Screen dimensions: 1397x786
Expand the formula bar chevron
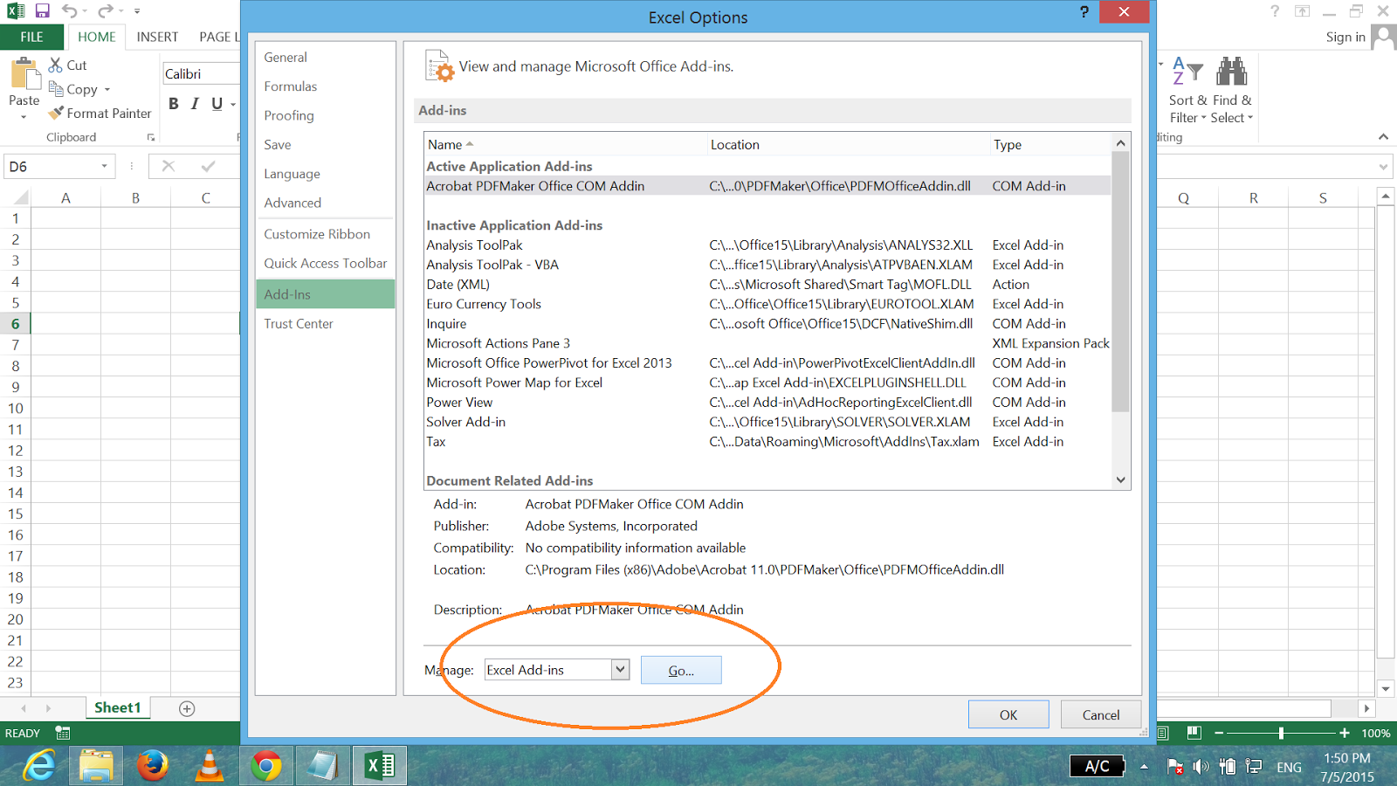1384,167
